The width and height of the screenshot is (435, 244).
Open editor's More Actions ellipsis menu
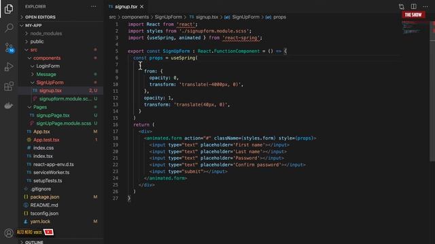point(425,6)
